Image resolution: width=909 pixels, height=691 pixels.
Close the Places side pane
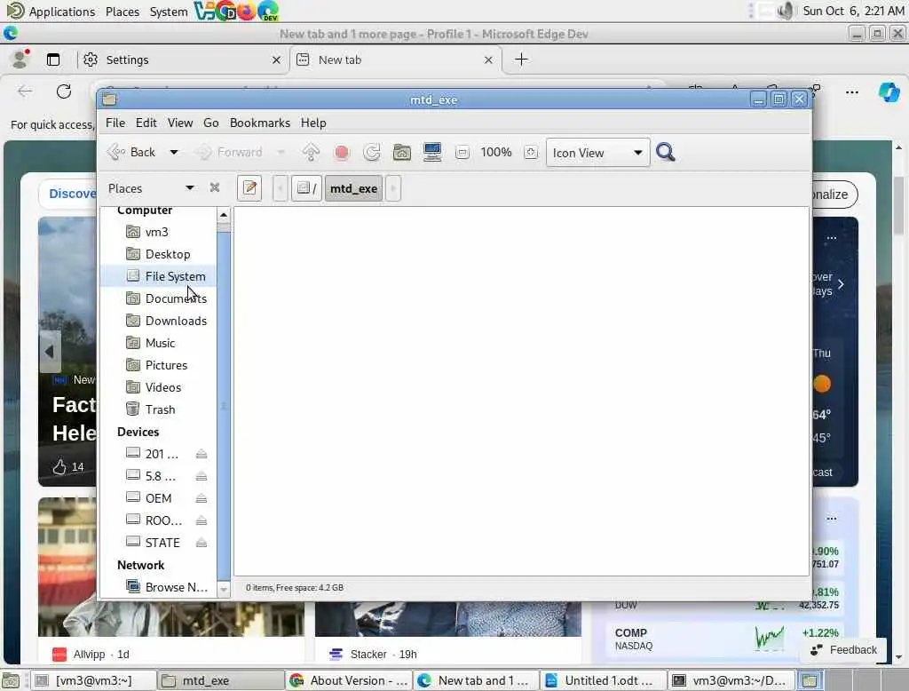click(x=215, y=187)
